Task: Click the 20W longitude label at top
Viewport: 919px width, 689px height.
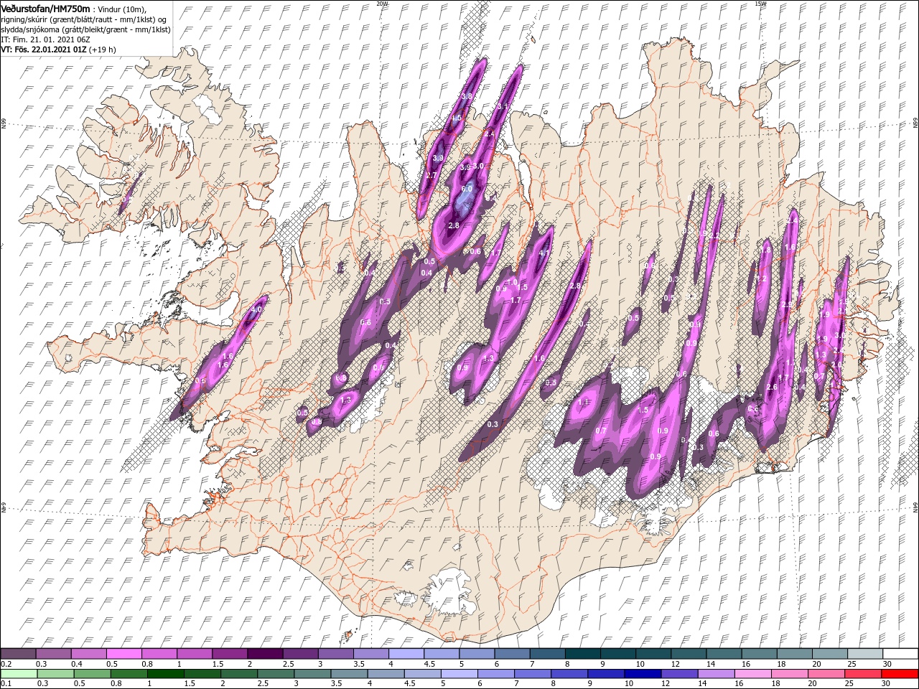Action: point(382,3)
